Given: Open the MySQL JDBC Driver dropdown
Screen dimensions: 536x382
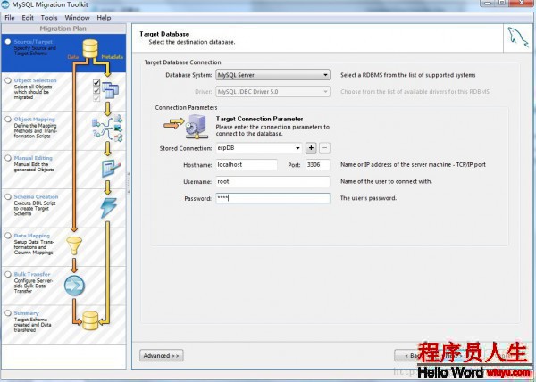Looking at the screenshot, I should (272, 92).
